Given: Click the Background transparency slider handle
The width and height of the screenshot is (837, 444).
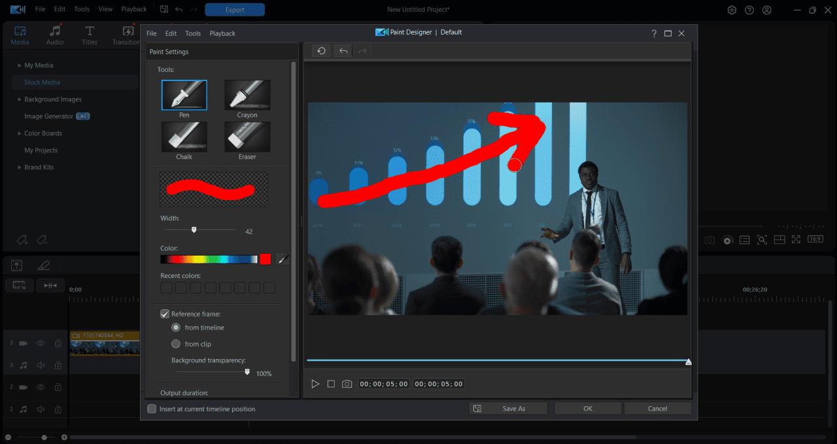Looking at the screenshot, I should pos(247,371).
